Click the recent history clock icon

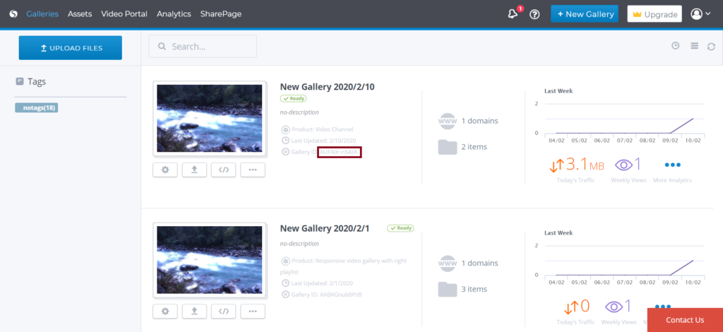point(676,46)
